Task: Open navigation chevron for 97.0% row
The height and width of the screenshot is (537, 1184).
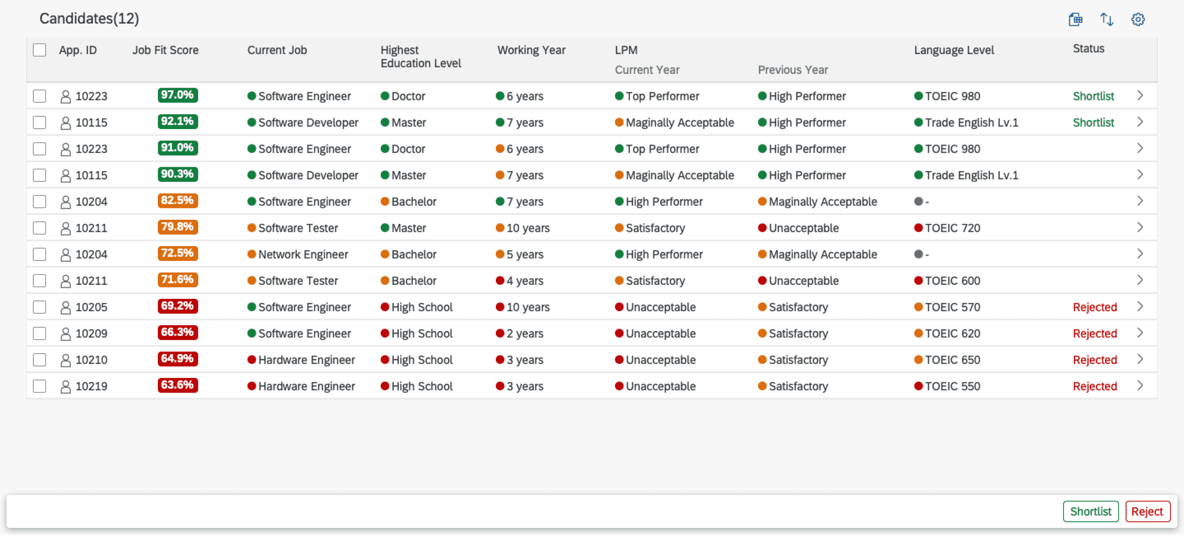Action: click(1140, 96)
